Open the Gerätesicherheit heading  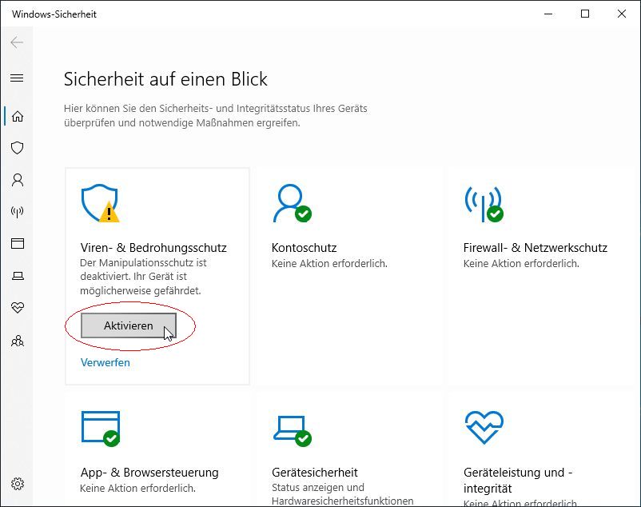[x=315, y=473]
